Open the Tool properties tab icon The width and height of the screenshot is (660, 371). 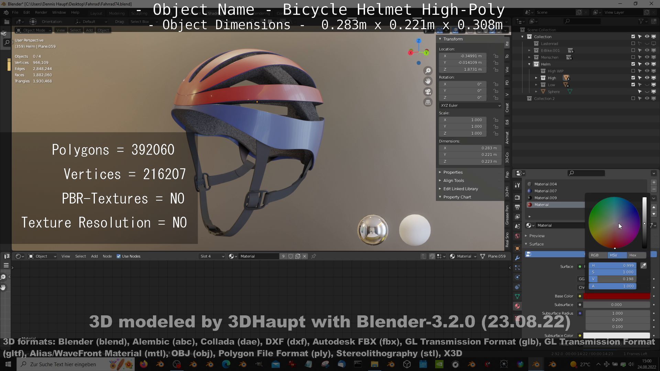517,185
